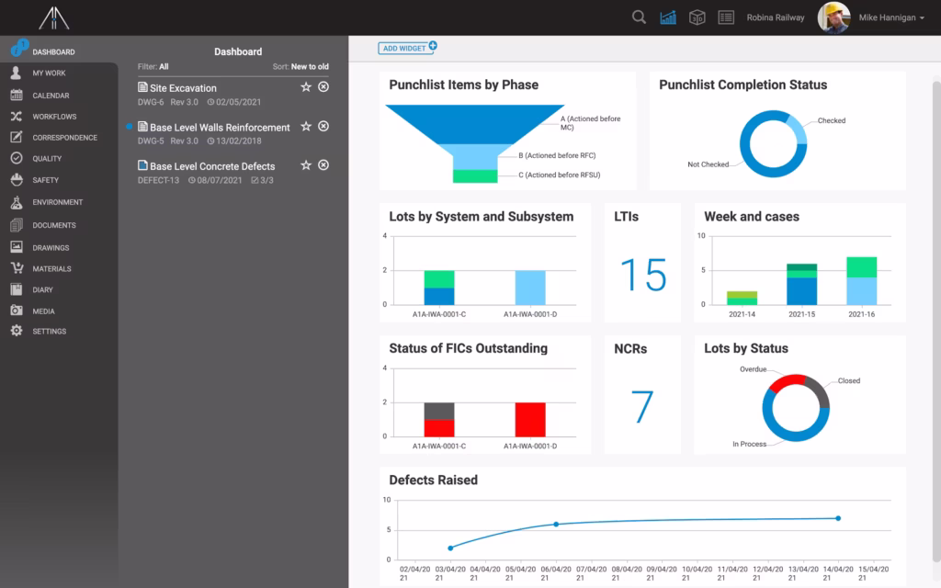Star the Site Excavation item
Screen dimensions: 941x588
coord(306,87)
